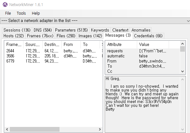Click the d34thm3rch4... value cell
Viewport: 190px width, 133px height.
(x=152, y=66)
